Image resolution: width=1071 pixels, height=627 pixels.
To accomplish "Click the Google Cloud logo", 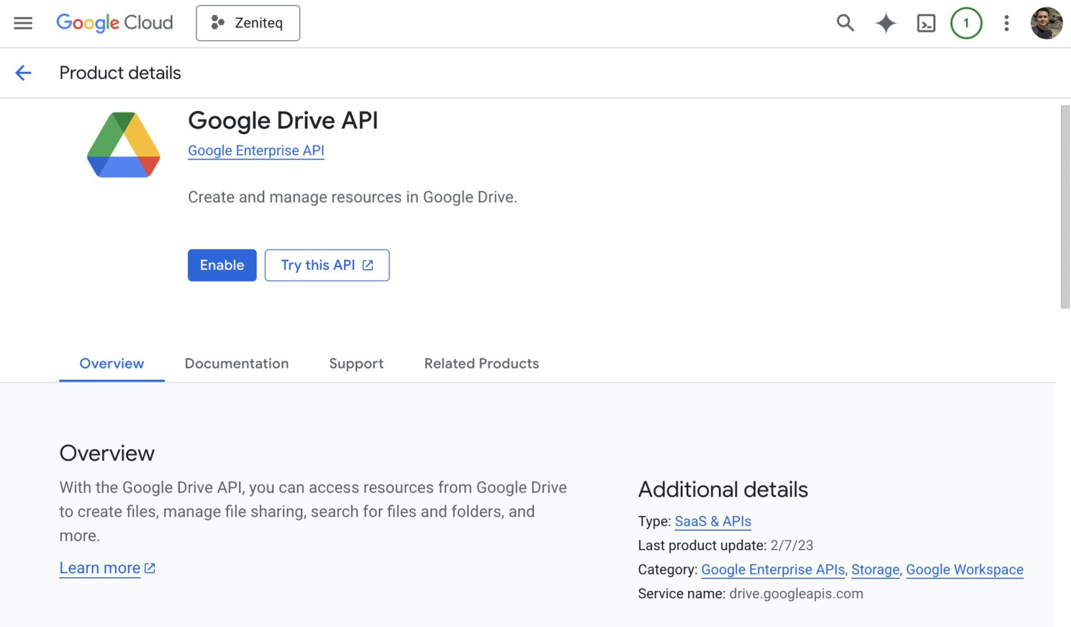I will coord(114,23).
